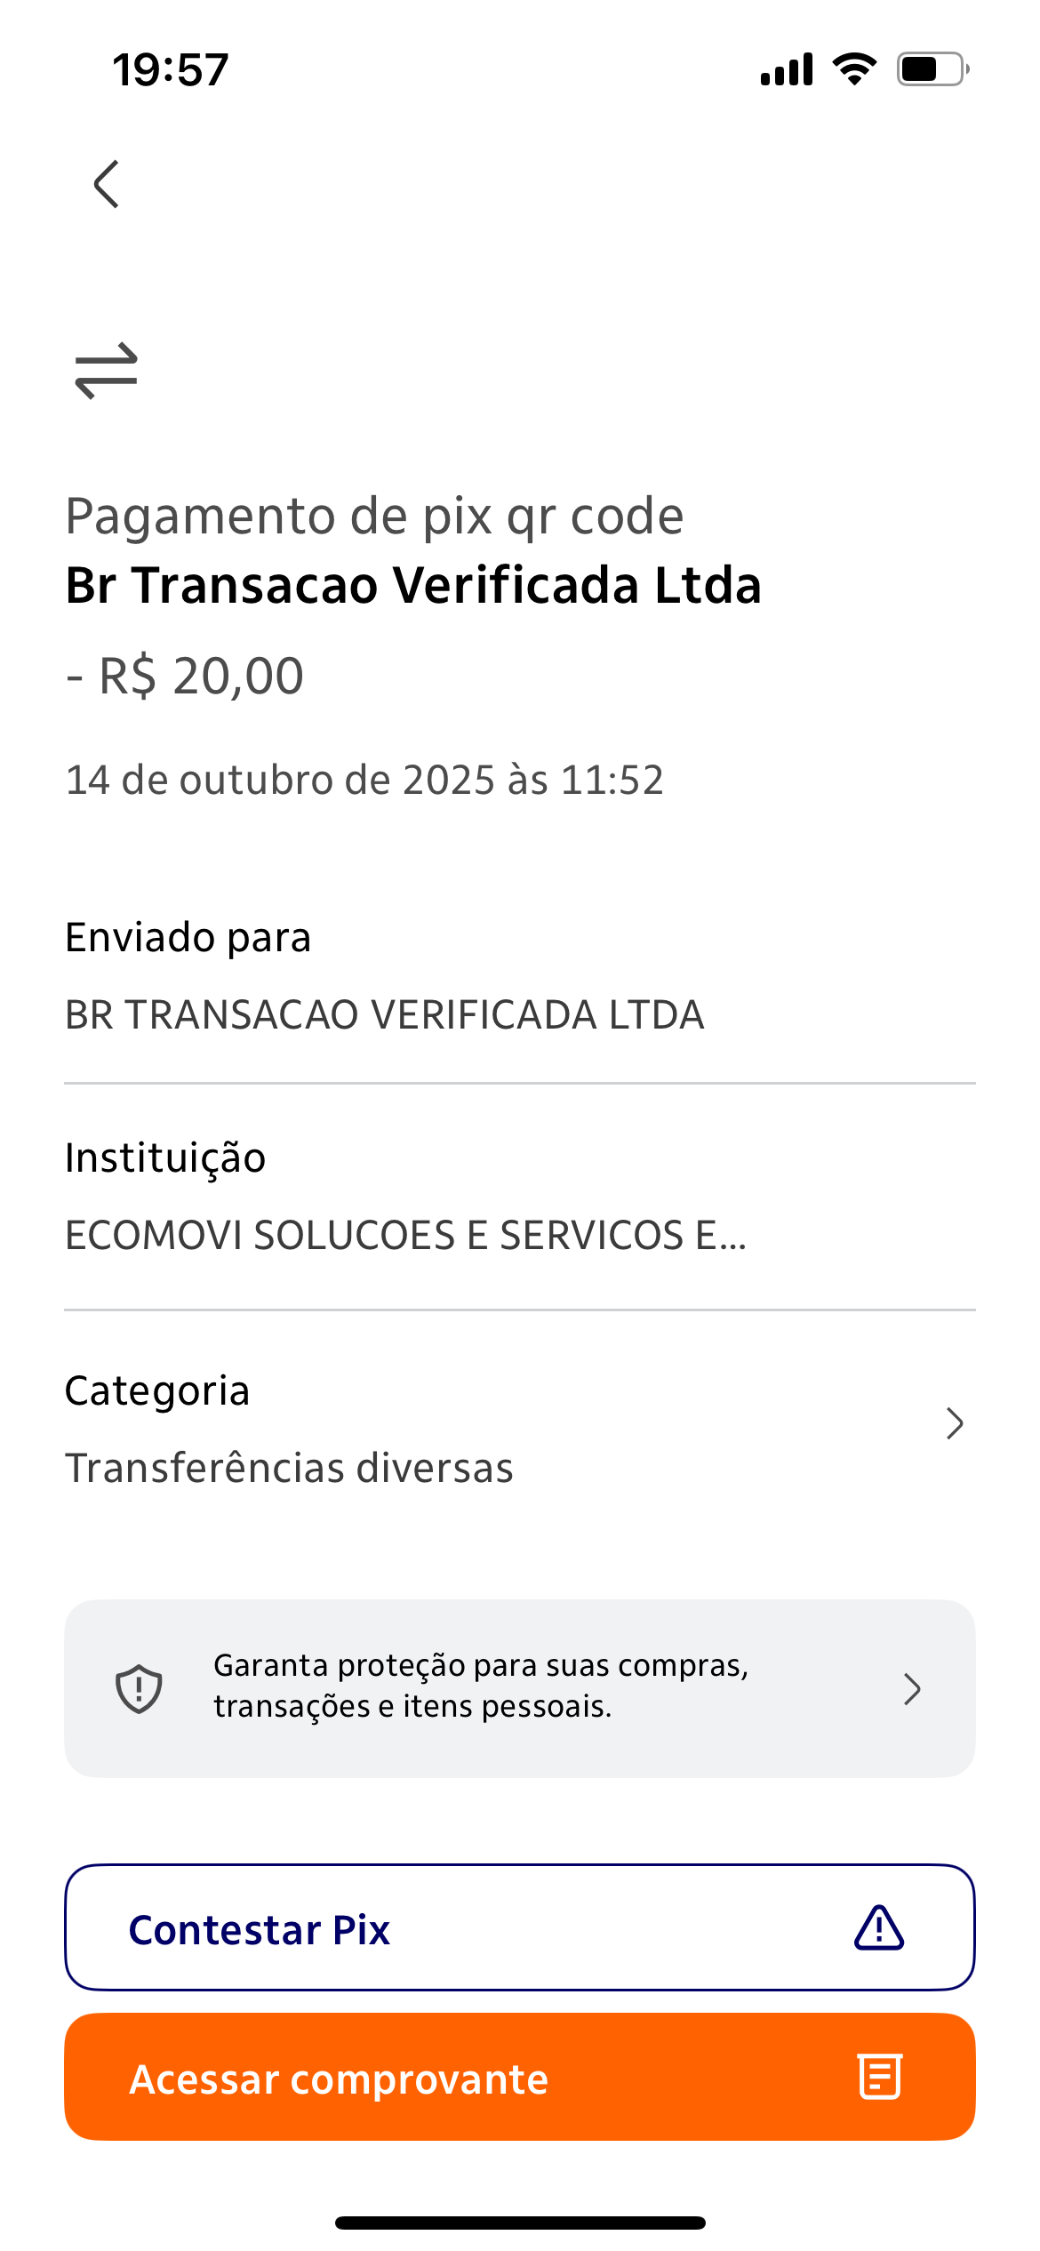Tap the warning triangle icon
1040x2251 pixels.
pos(879,1928)
